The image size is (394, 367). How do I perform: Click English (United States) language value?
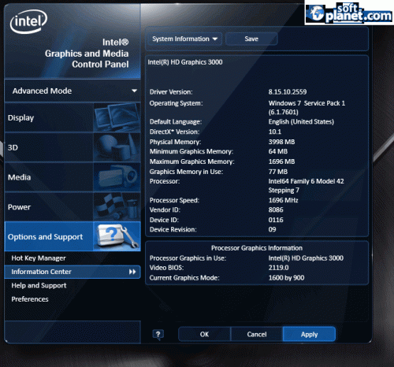pos(301,121)
